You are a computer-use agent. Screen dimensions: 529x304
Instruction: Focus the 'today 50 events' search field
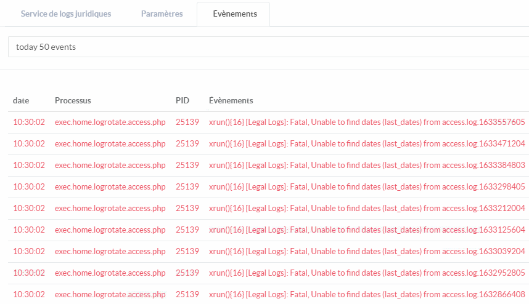(268, 47)
